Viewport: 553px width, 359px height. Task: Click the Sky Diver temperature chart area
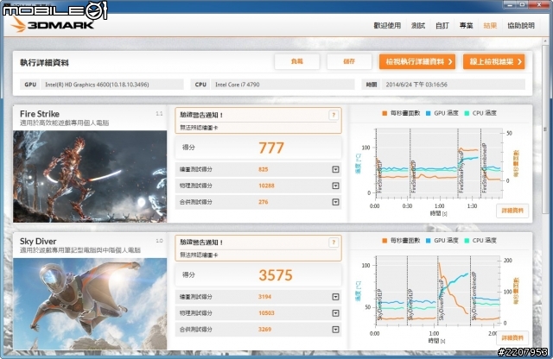click(x=437, y=290)
